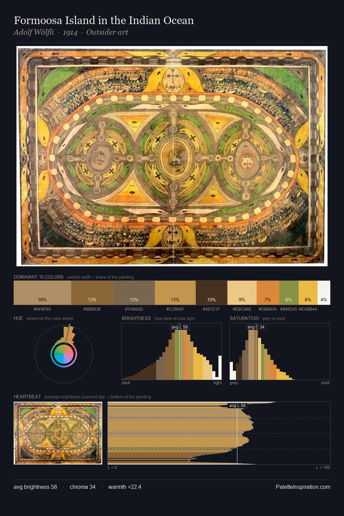Click the saturation histogram chart
Screen dimensions: 344x516
[x=280, y=352]
